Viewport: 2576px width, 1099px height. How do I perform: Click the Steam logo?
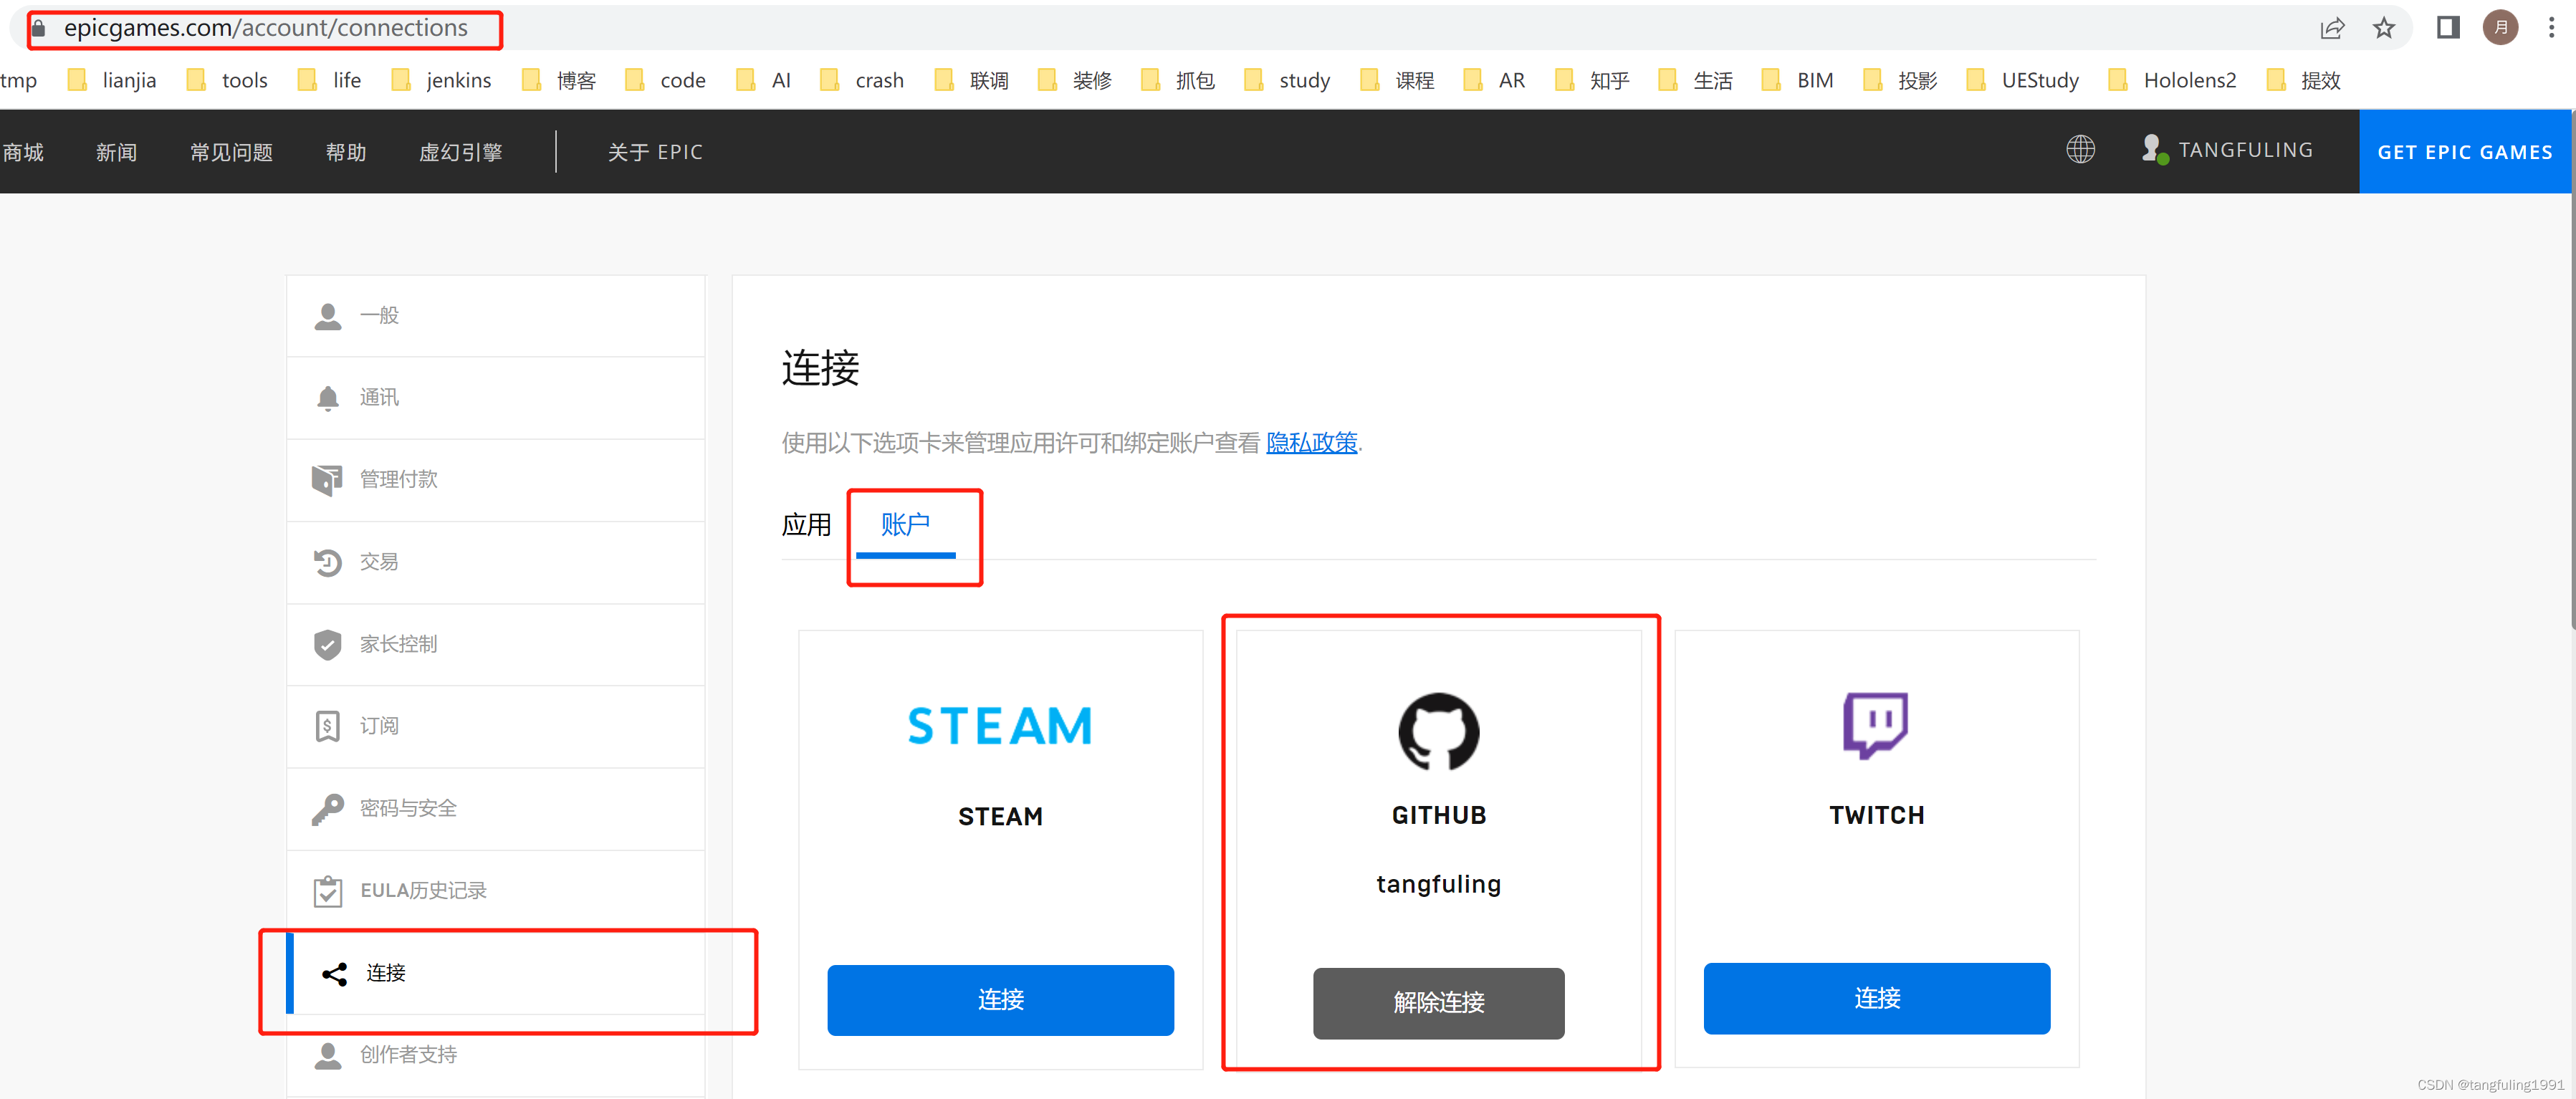click(999, 726)
